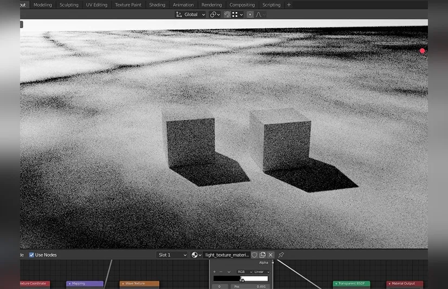Open the Texture Paint workspace tab
The width and height of the screenshot is (448, 289).
[x=128, y=5]
